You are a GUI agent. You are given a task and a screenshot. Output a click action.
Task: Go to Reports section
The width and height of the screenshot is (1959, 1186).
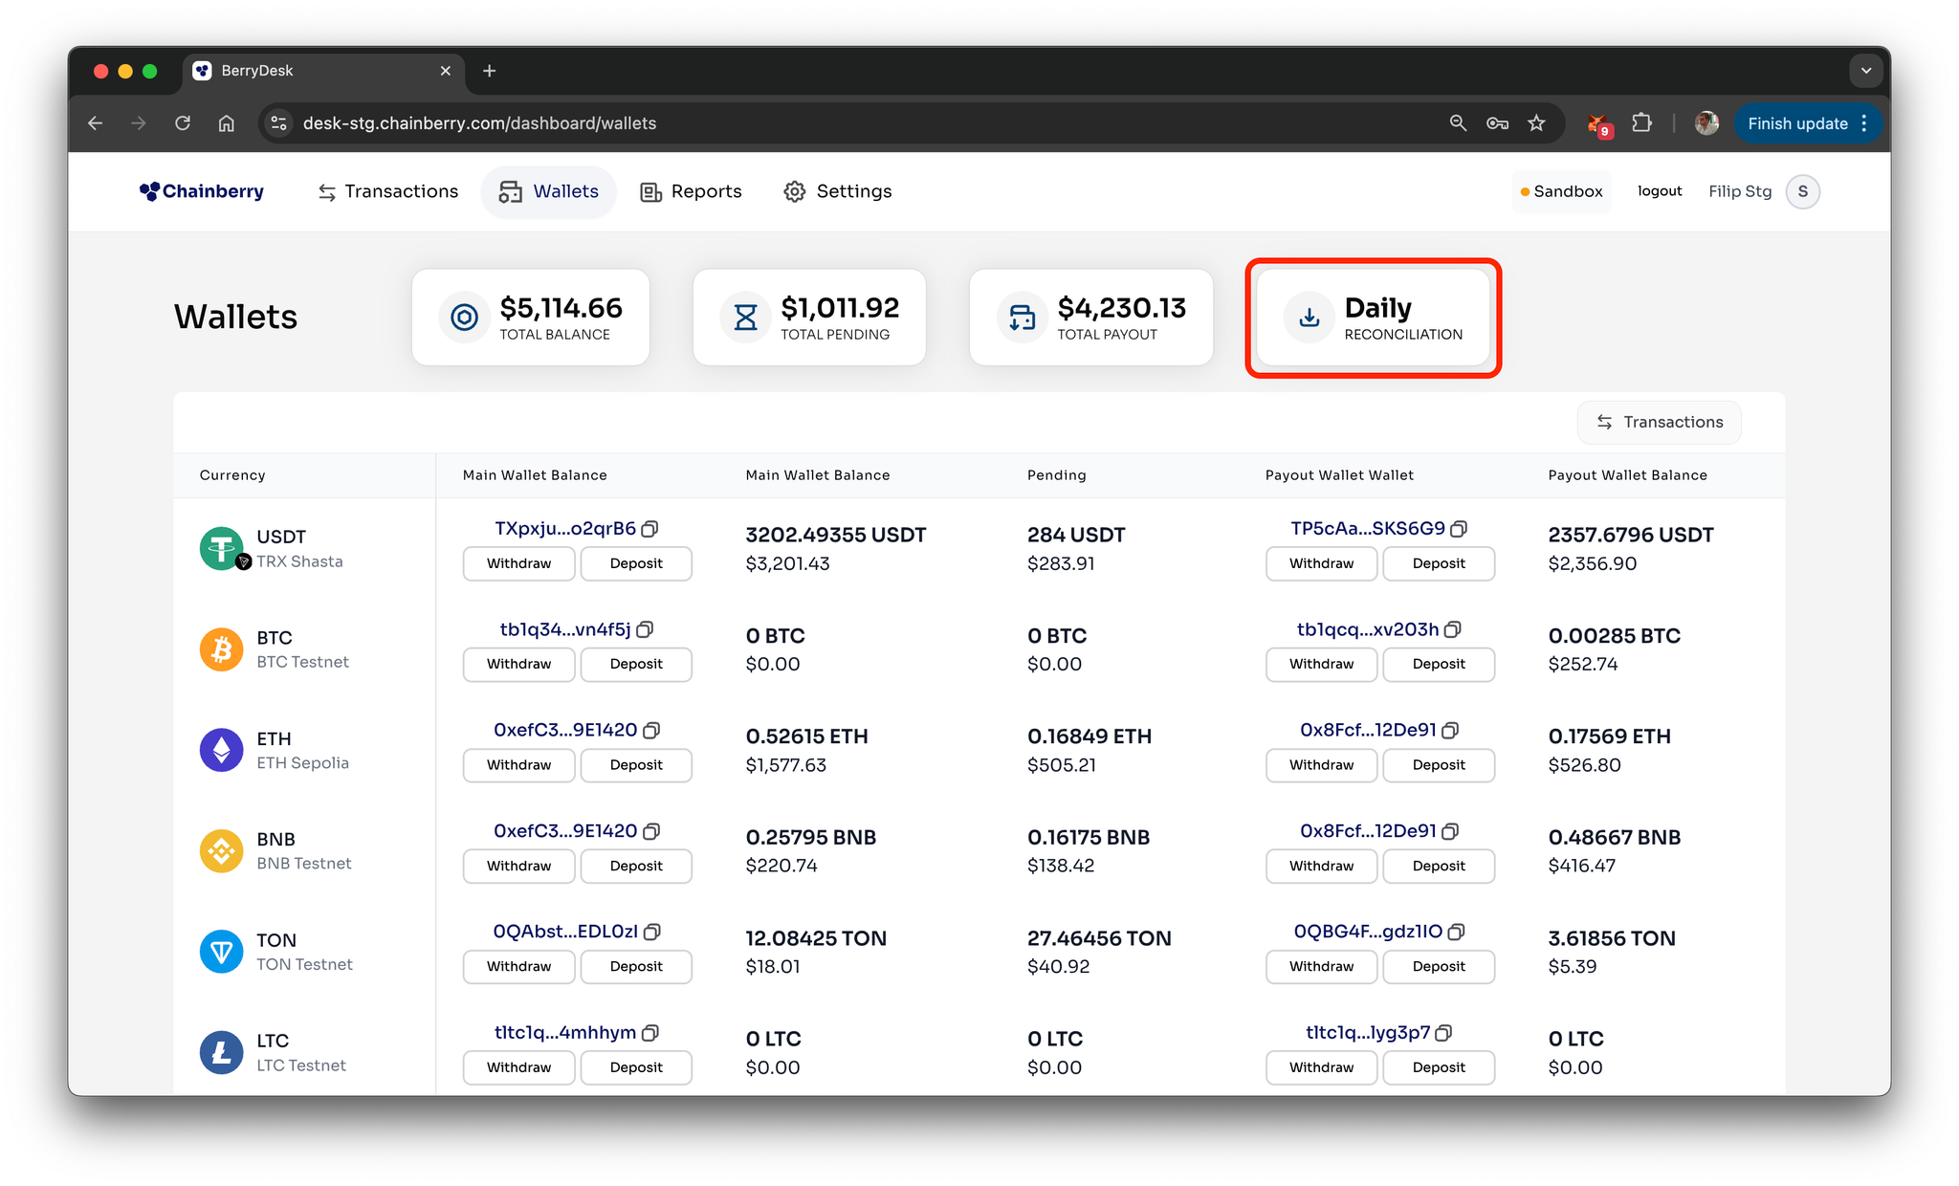click(691, 191)
